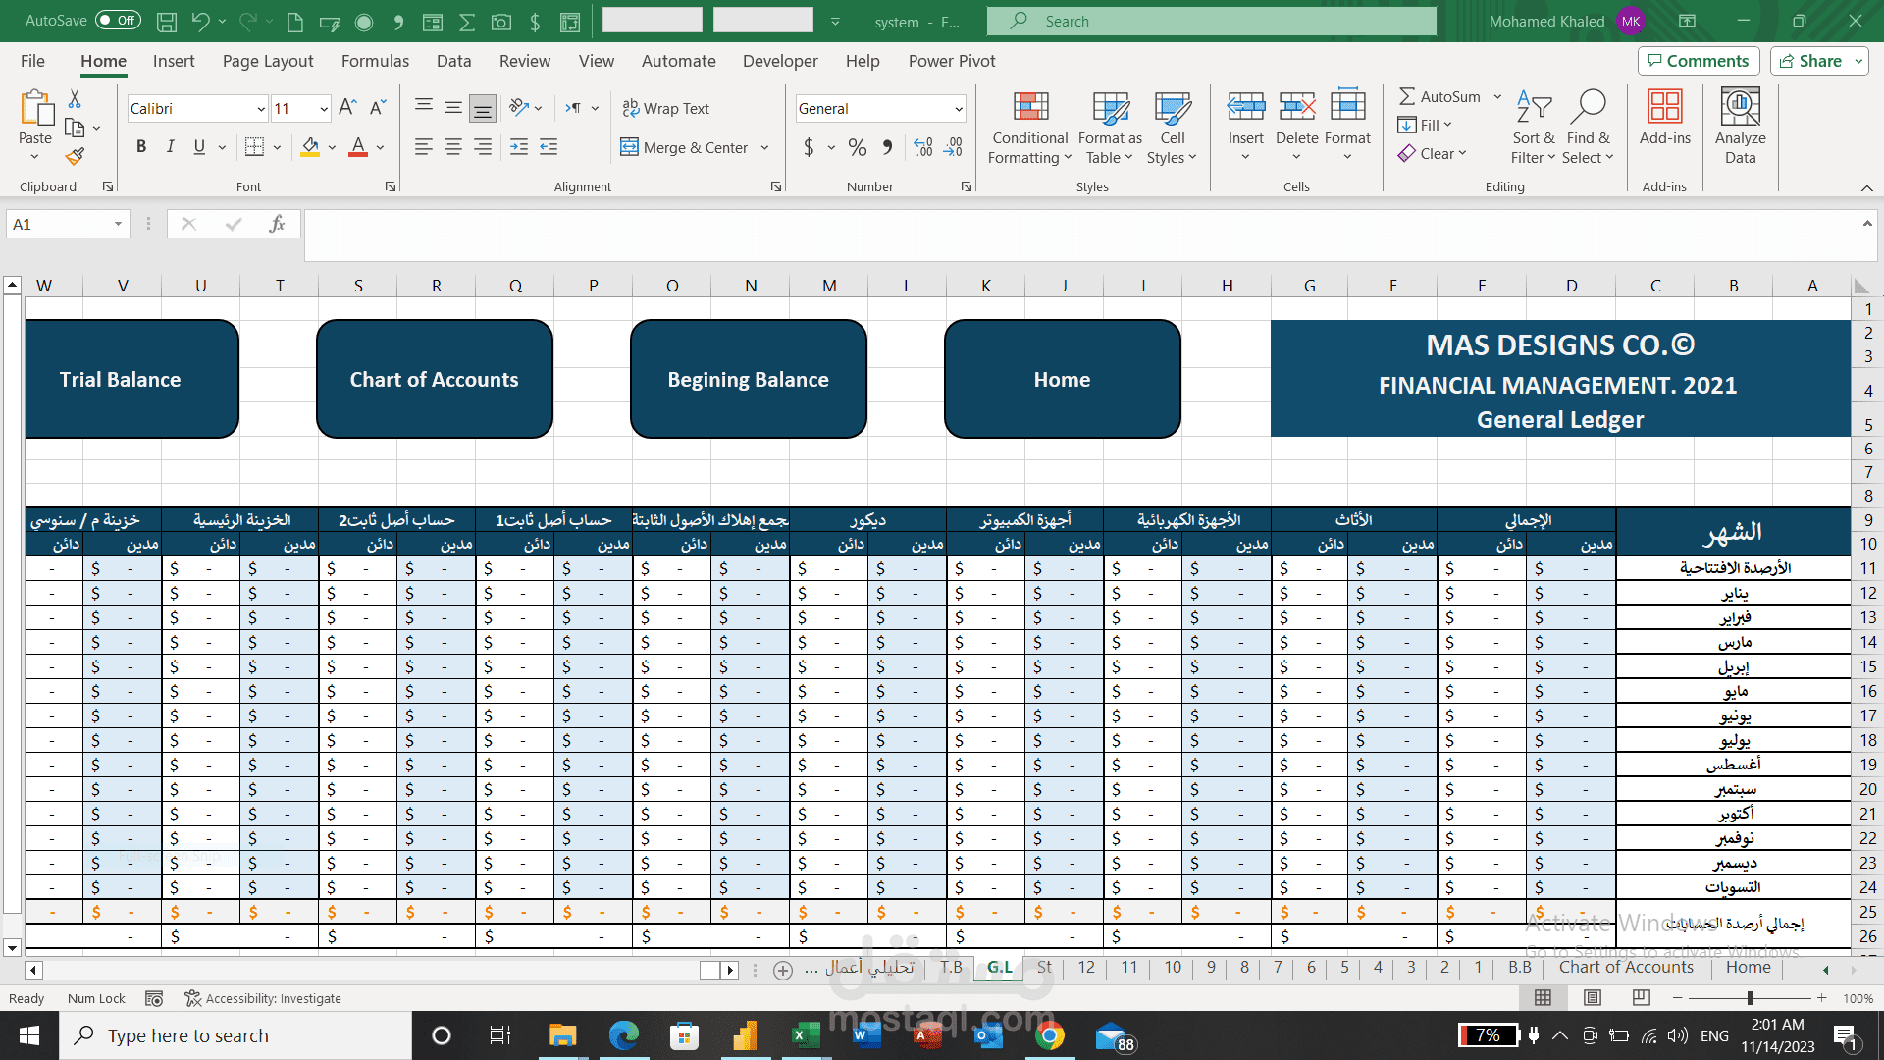Click the Comments button
The height and width of the screenshot is (1060, 1884).
tap(1698, 61)
